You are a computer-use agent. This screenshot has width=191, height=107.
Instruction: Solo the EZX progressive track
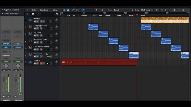point(38,29)
